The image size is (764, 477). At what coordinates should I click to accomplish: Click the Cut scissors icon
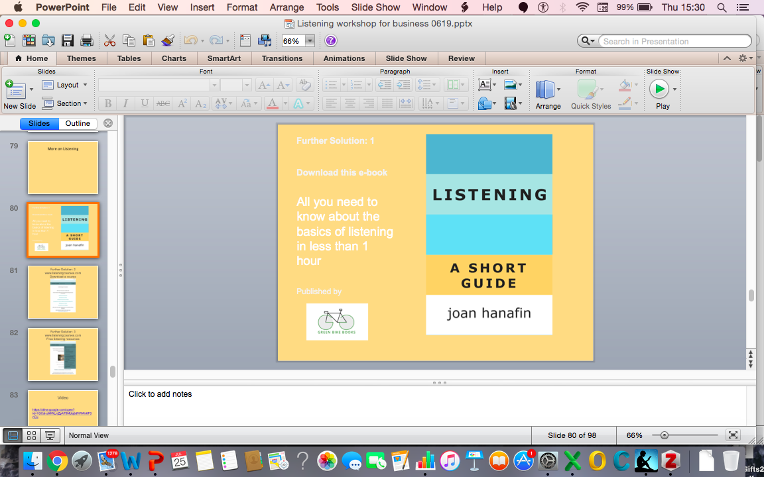pos(110,40)
